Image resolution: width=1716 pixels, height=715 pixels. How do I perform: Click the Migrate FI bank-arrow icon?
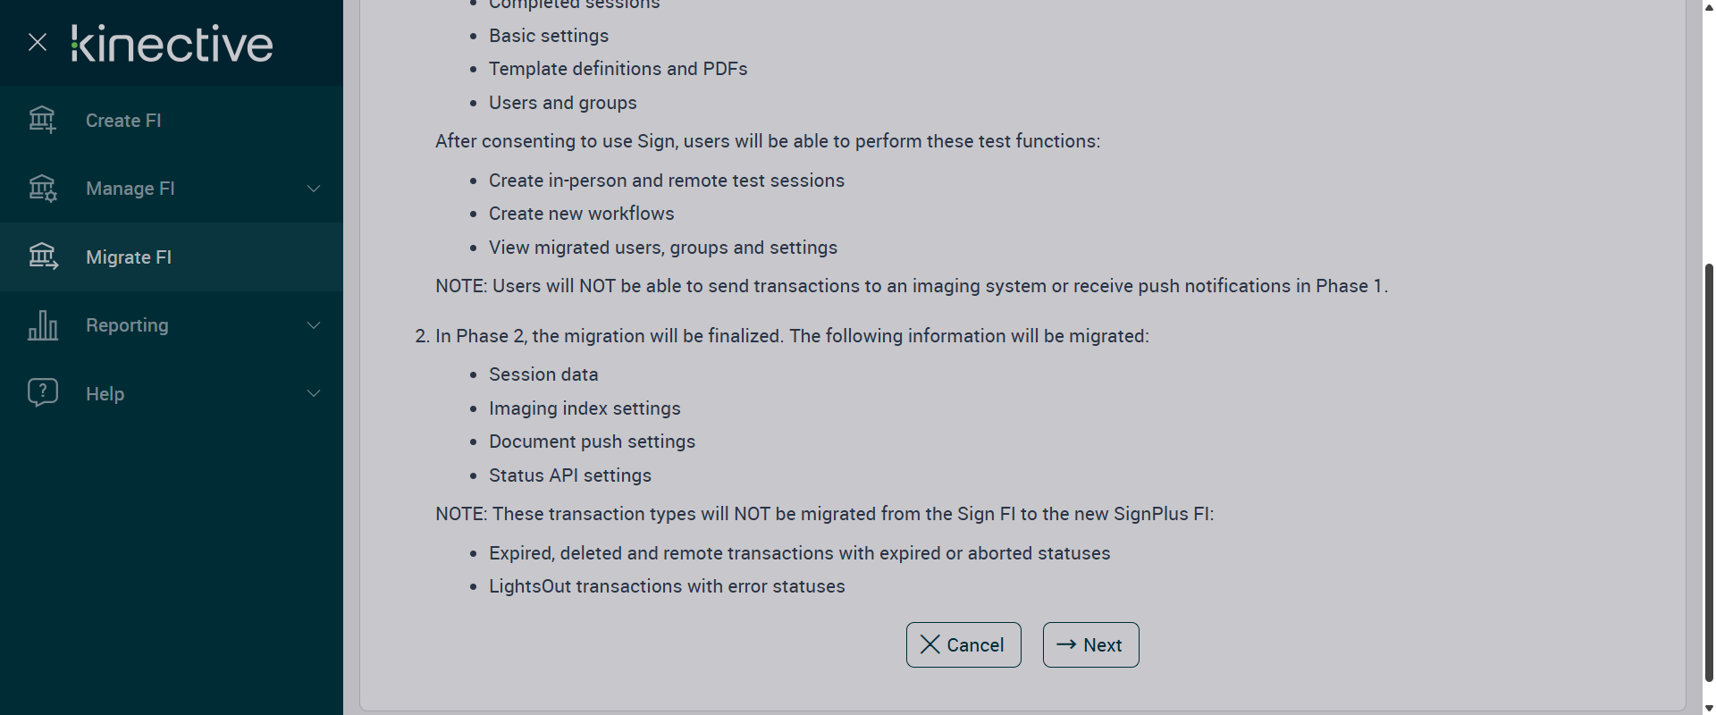pyautogui.click(x=42, y=257)
